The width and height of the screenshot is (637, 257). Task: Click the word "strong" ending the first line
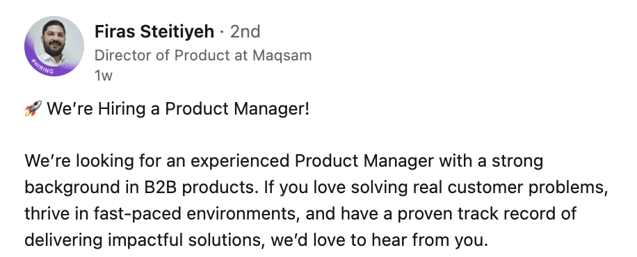click(517, 162)
